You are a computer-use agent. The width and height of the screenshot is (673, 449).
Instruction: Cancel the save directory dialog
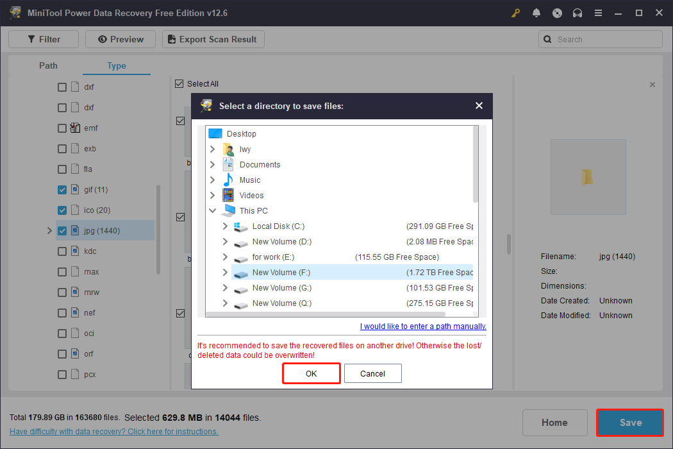(372, 373)
